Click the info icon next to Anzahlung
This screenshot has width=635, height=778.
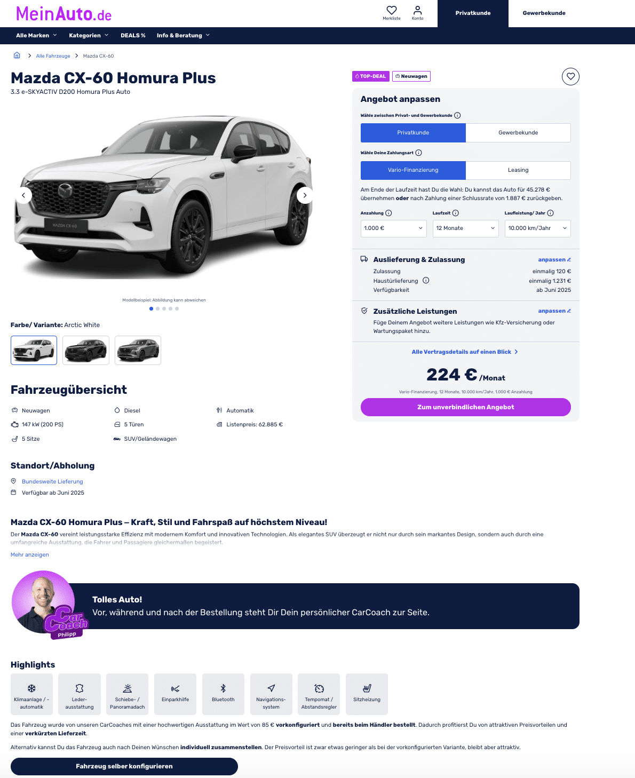click(x=388, y=213)
